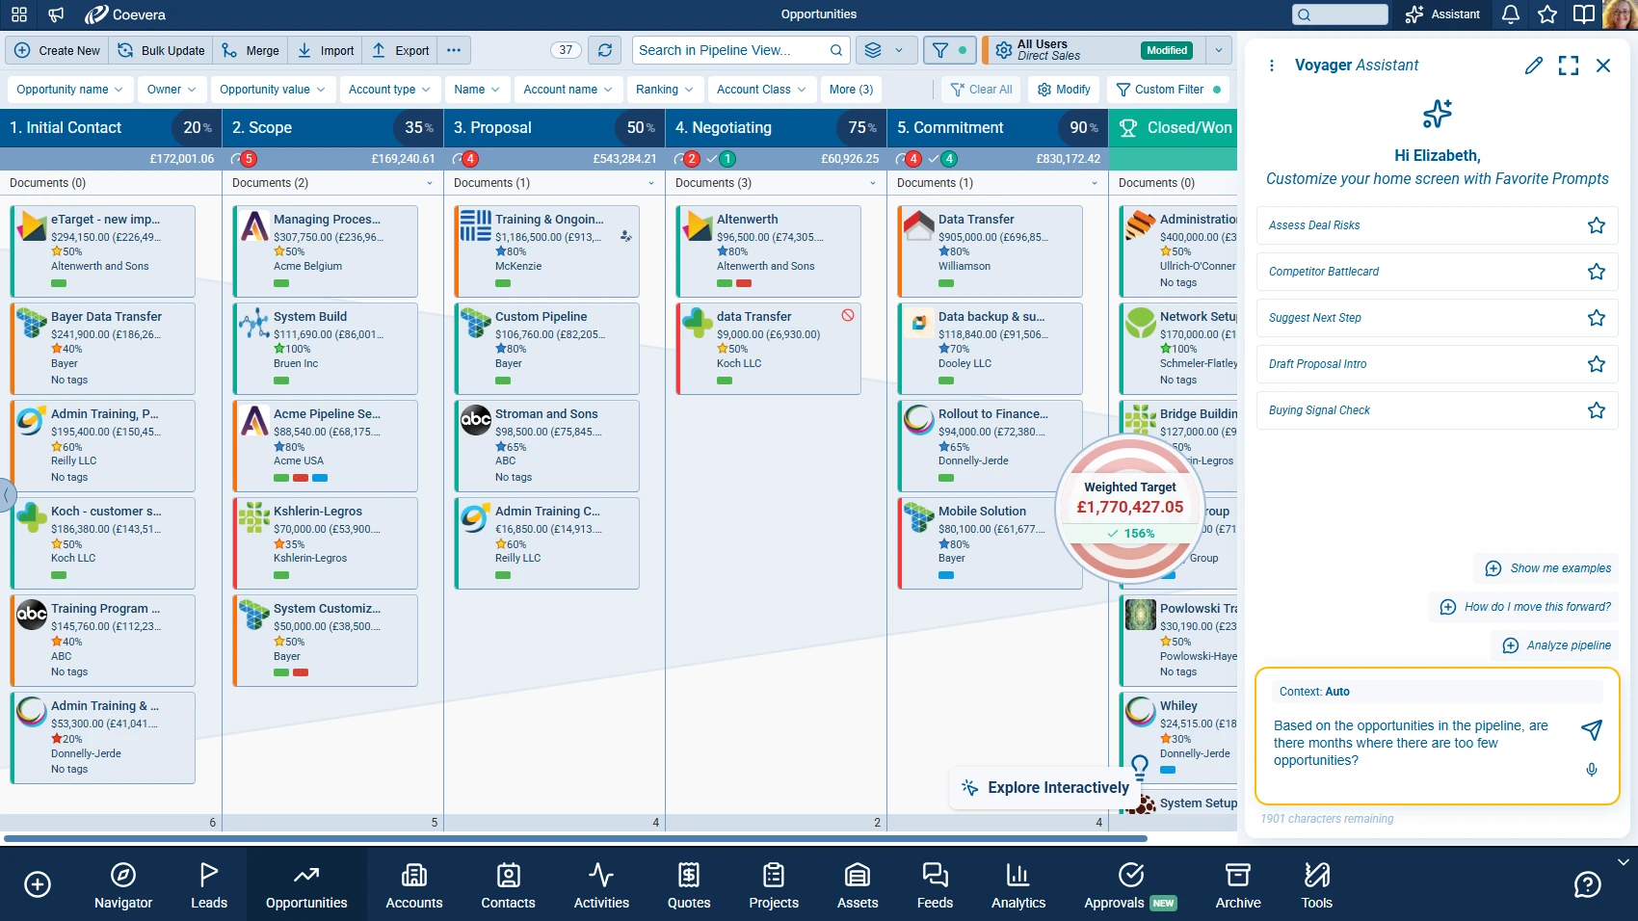Switch to the Accounts module
This screenshot has height=921, width=1638.
click(414, 884)
